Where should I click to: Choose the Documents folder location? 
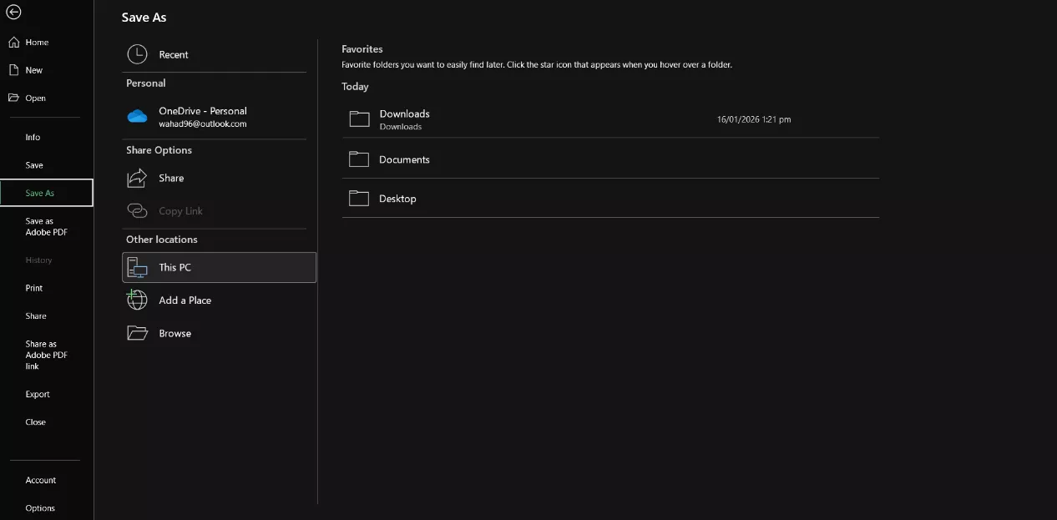tap(405, 159)
